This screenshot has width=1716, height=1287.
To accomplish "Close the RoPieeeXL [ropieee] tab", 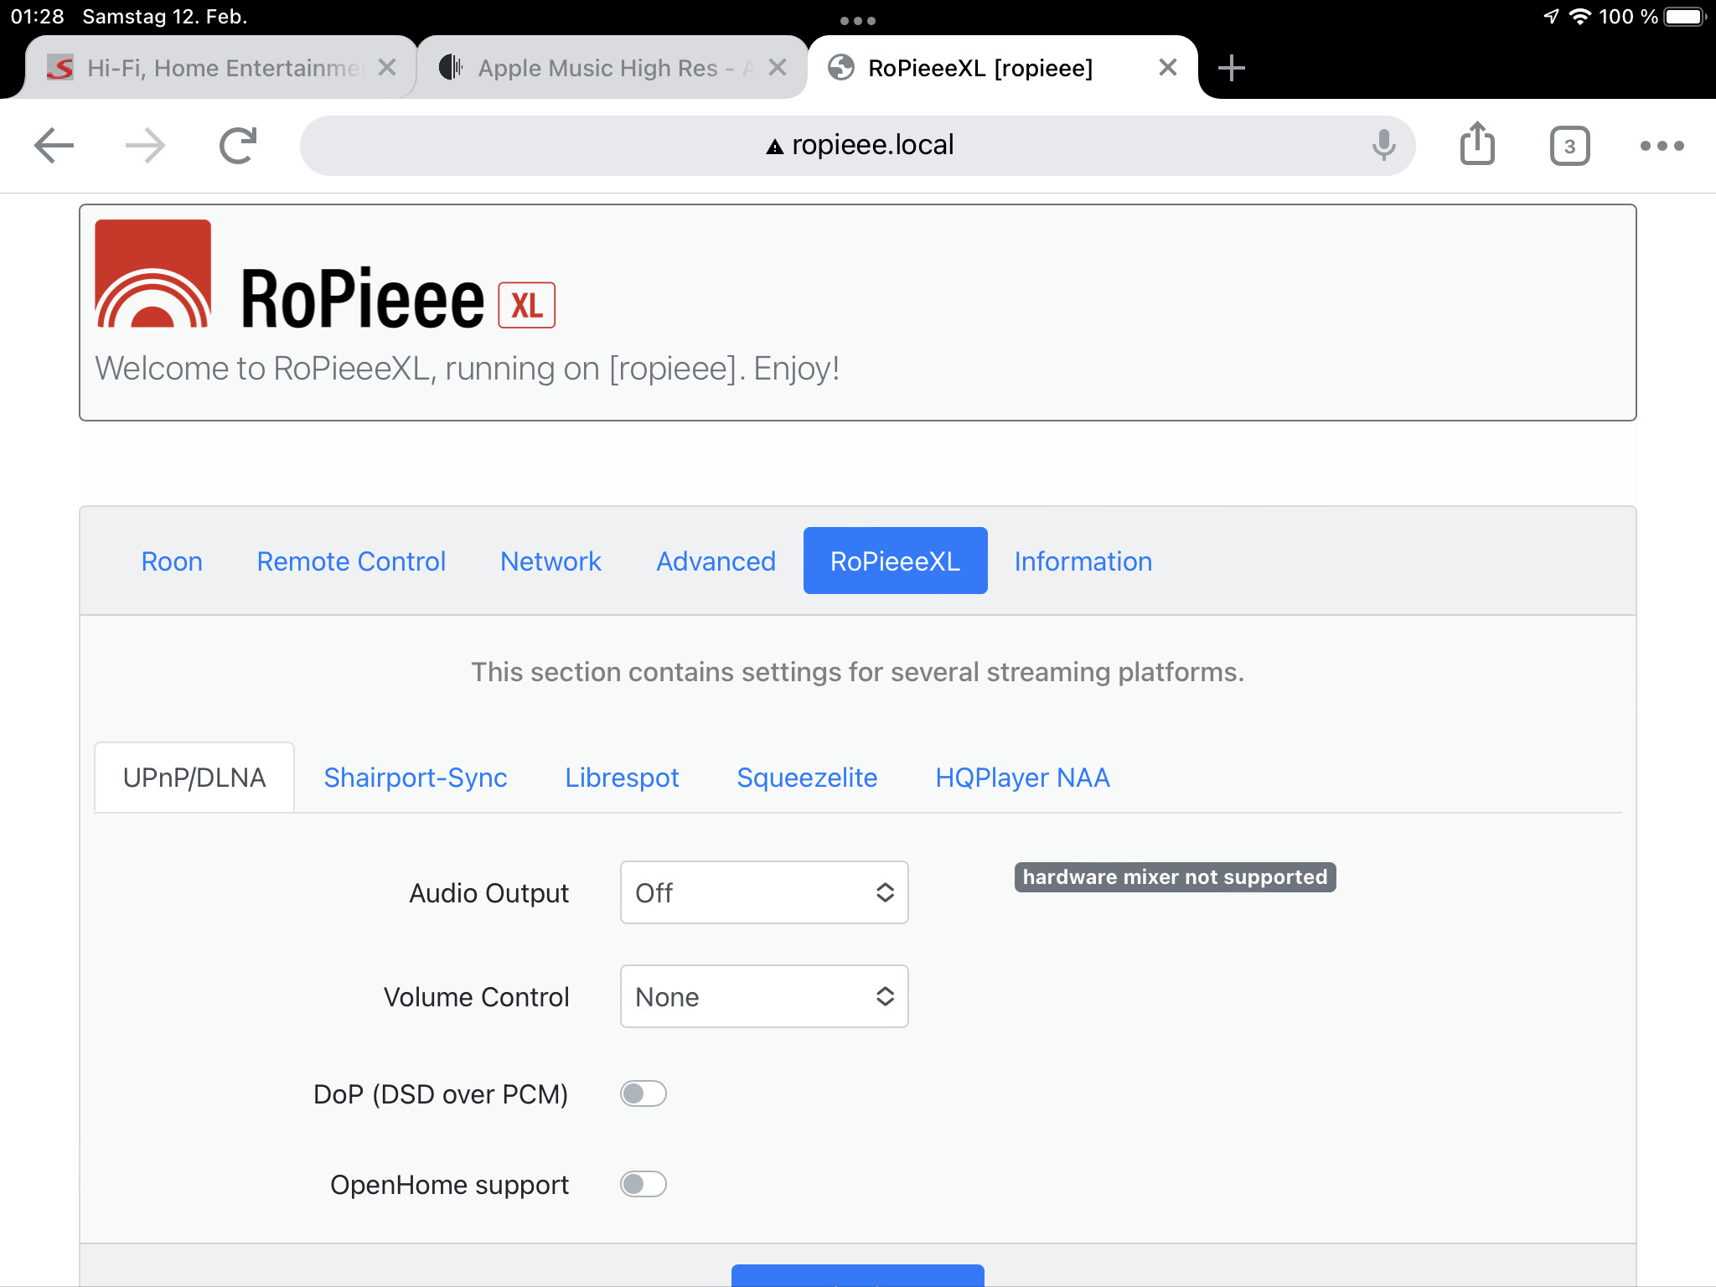I will click(x=1168, y=67).
